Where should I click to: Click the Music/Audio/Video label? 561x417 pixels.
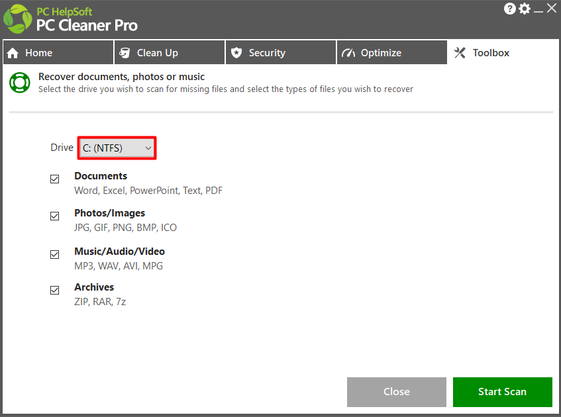tap(119, 252)
